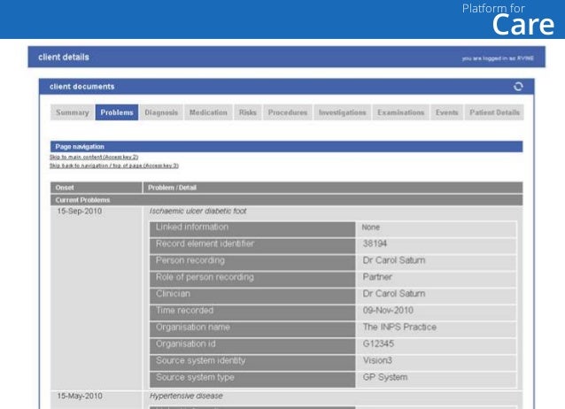The image size is (565, 409).
Task: Click the Role of person recording label
Action: click(205, 277)
